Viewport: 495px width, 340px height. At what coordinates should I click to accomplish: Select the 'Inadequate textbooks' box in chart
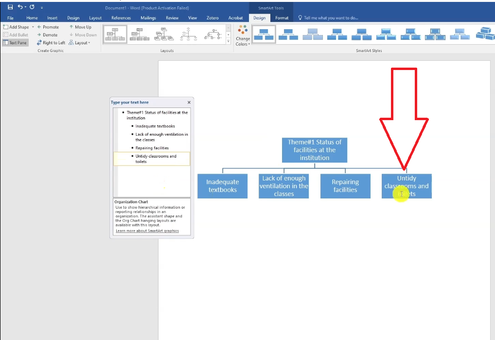click(x=222, y=186)
